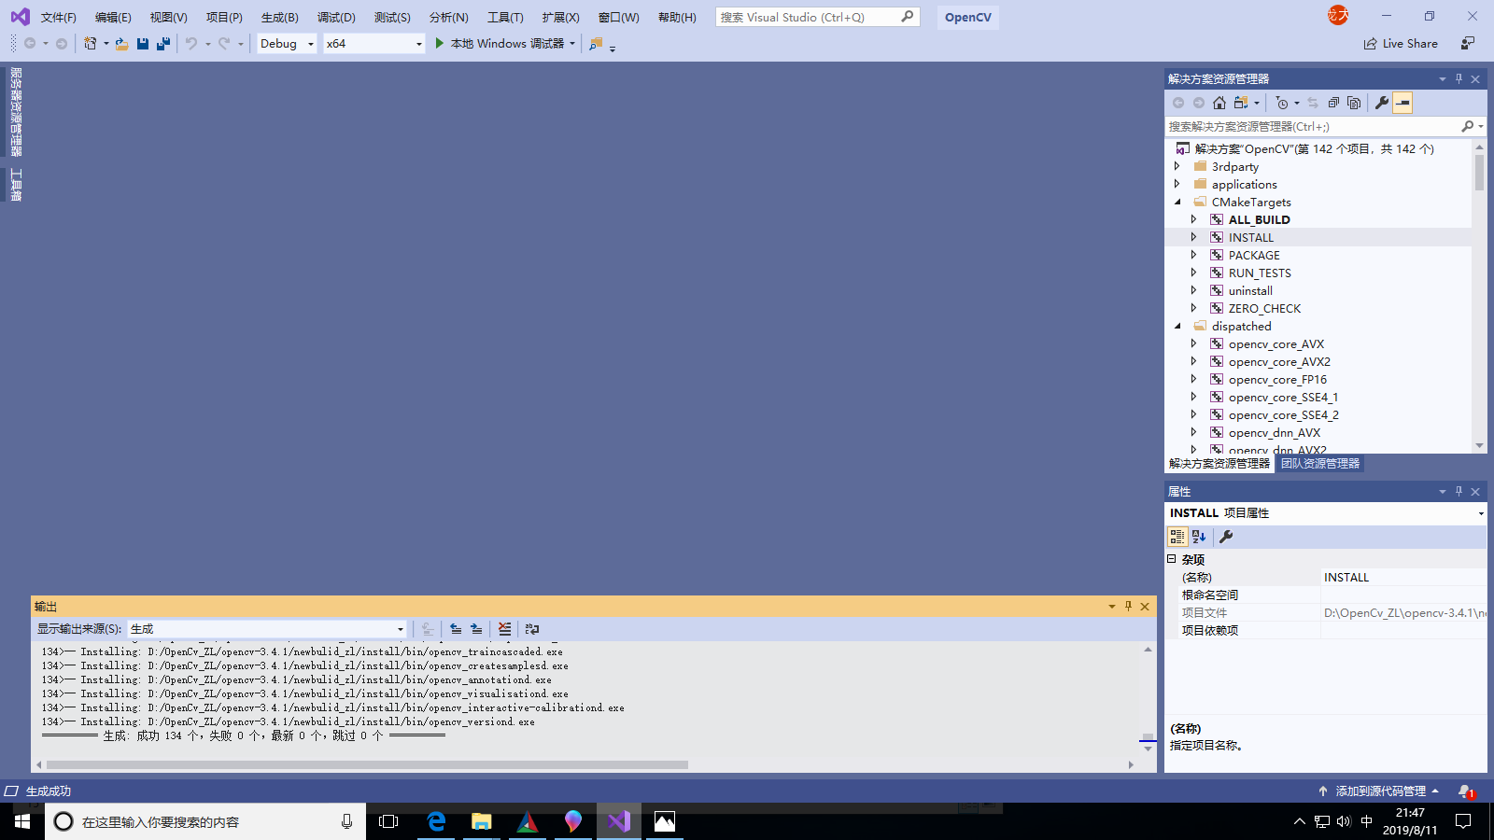
Task: Clear All output icon
Action: pos(504,629)
